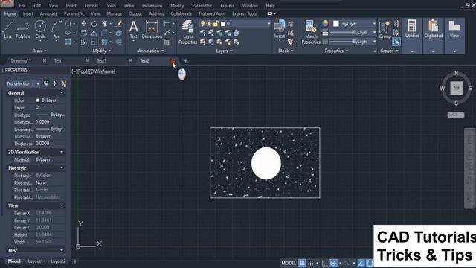
Task: Expand the Annotation panel
Action: coord(151,51)
